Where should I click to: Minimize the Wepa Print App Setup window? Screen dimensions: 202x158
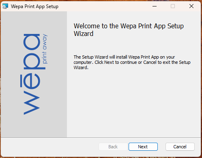click(155, 6)
